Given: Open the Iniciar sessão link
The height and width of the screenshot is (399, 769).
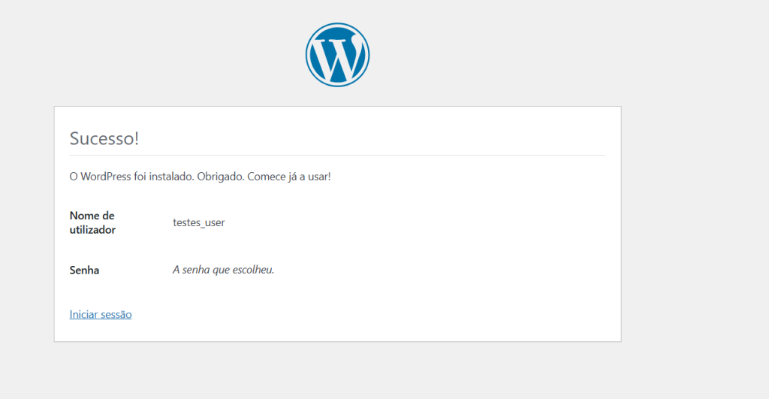Looking at the screenshot, I should coord(101,314).
